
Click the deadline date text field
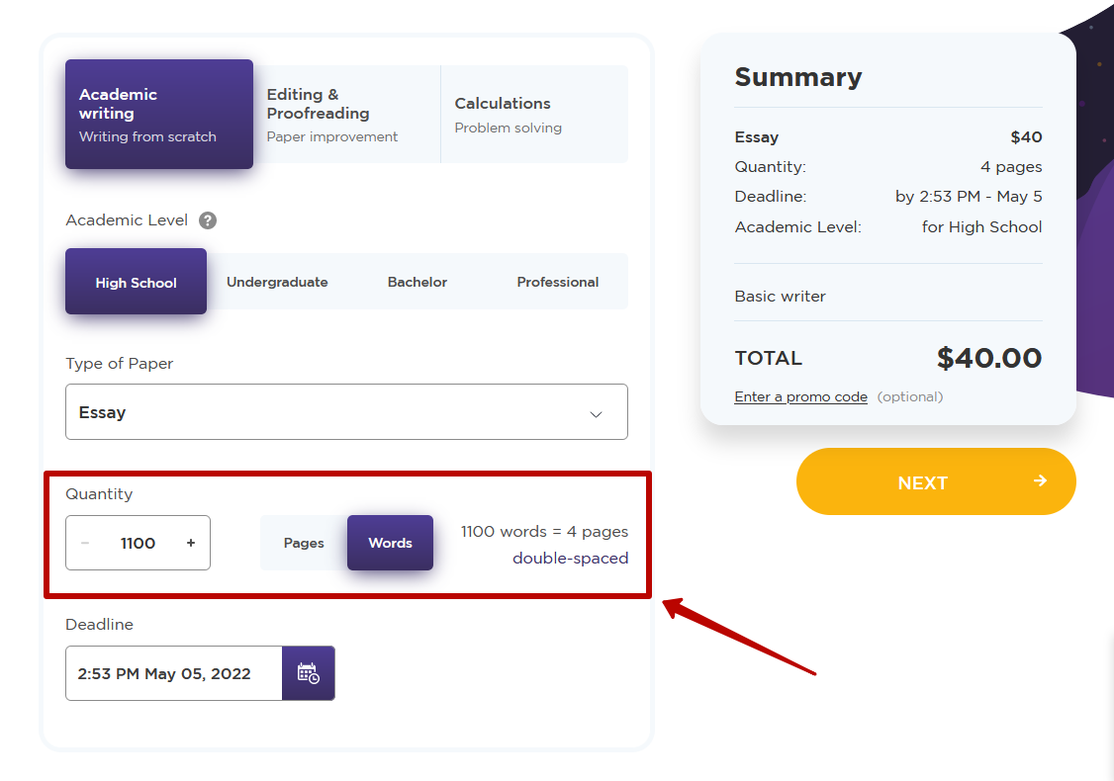pyautogui.click(x=174, y=673)
